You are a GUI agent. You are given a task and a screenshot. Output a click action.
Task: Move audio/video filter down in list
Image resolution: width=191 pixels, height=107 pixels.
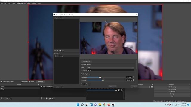click(x=63, y=50)
